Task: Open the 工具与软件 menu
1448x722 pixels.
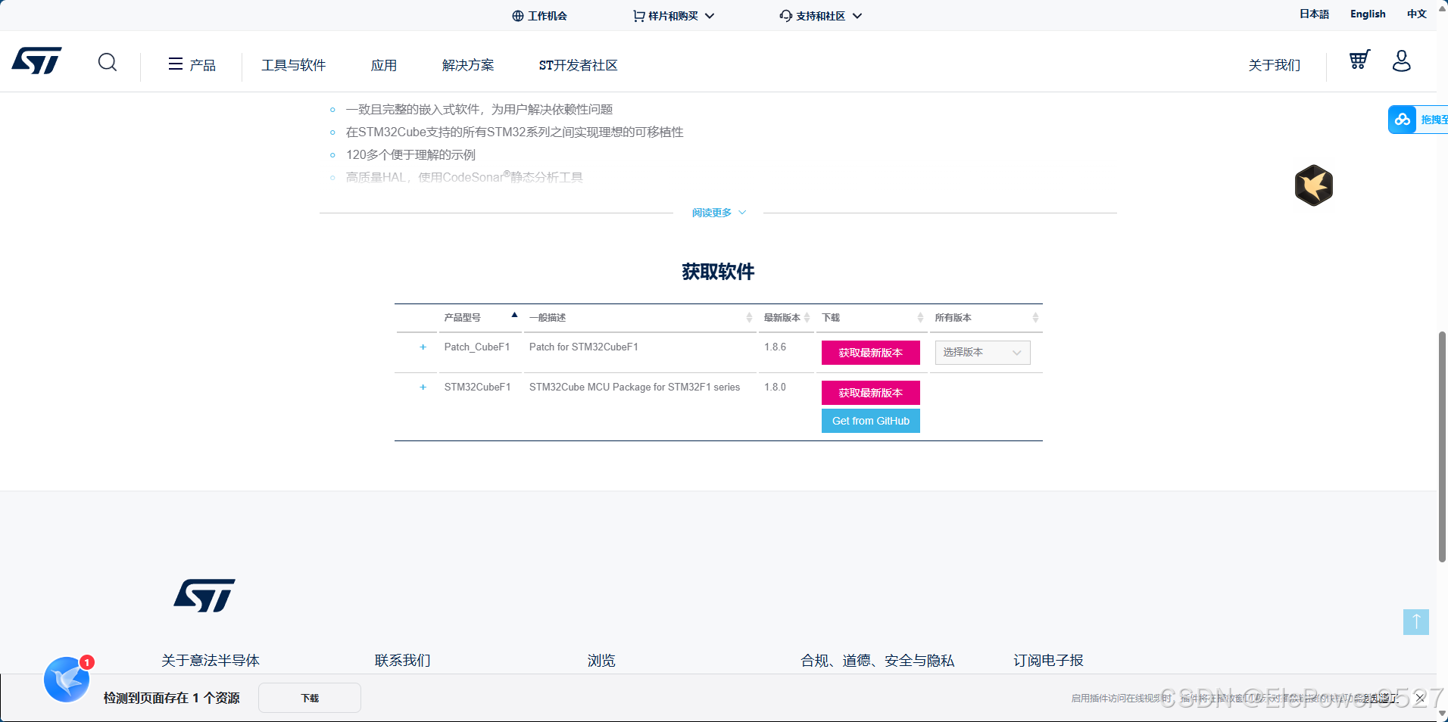Action: (294, 65)
